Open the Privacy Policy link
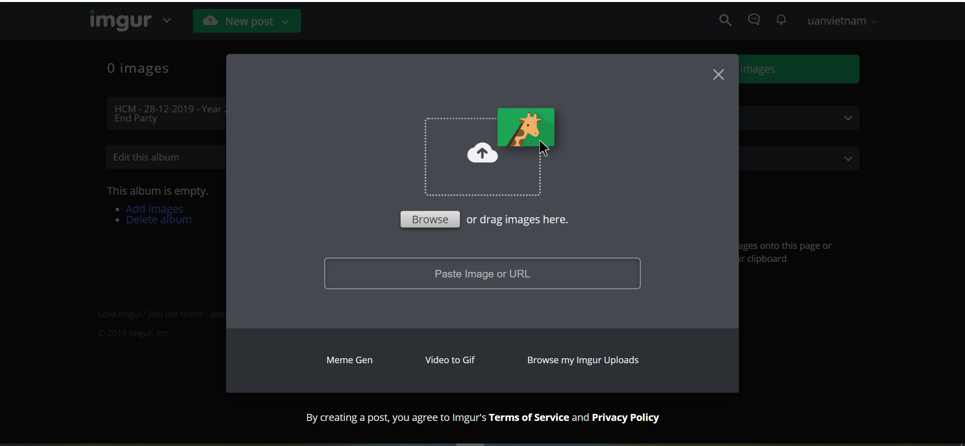The image size is (965, 446). (625, 417)
